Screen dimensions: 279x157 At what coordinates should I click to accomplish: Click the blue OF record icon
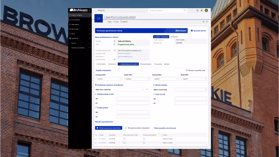[x=98, y=18]
